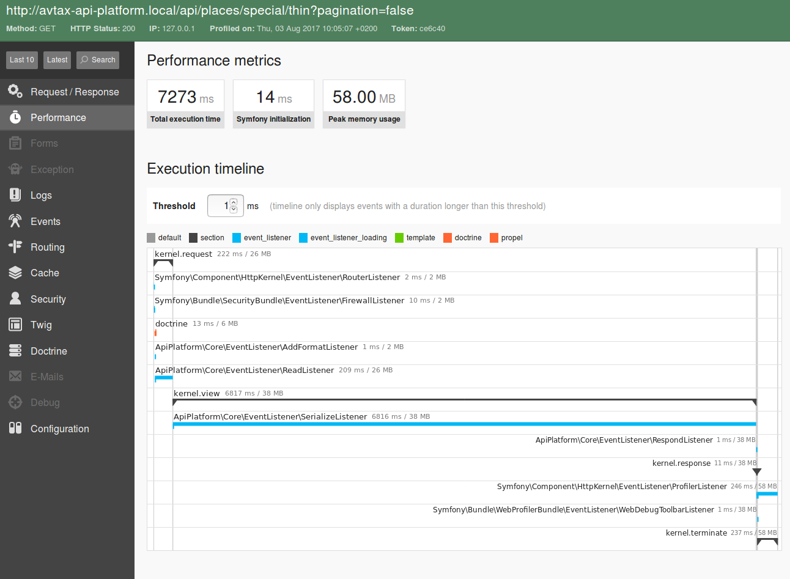Decrease the threshold using the down stepper
The width and height of the screenshot is (790, 579).
232,209
